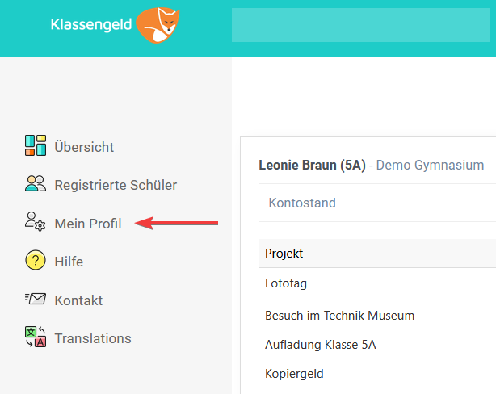Click the Registrierte Schüler people icon
This screenshot has width=496, height=394.
36,183
